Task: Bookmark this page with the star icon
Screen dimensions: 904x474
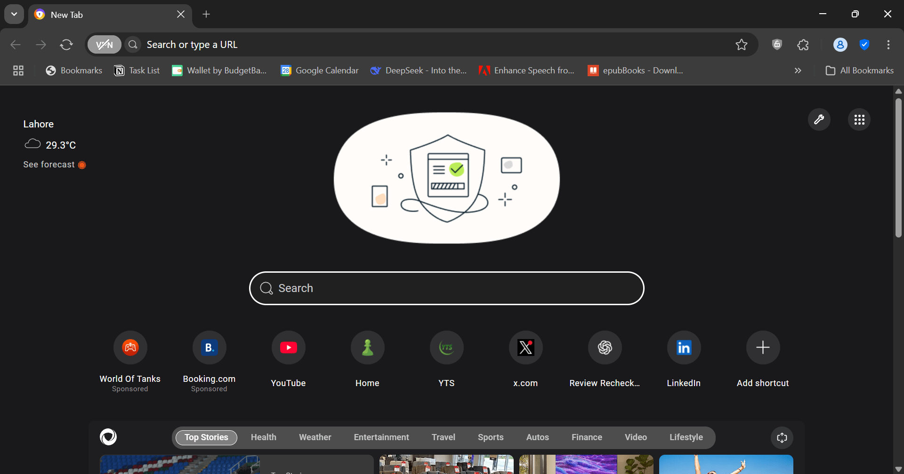Action: (x=742, y=45)
